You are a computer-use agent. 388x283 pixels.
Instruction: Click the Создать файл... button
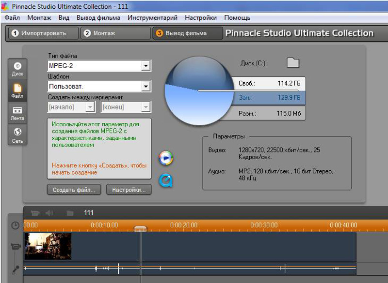tap(74, 190)
